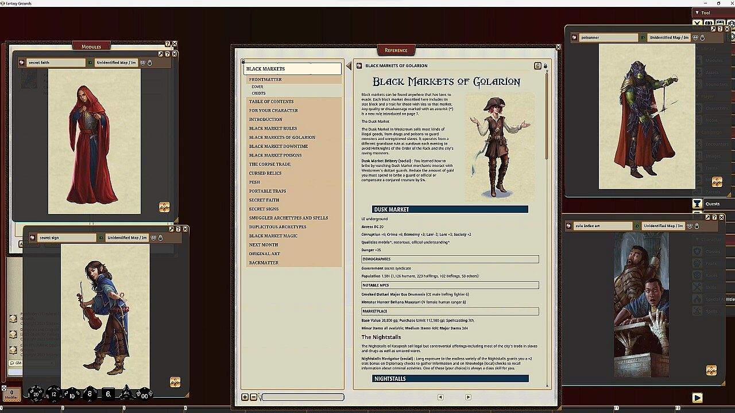Screen dimensions: 735x413
Task: Click the Black Markets page link icon
Action: [x=359, y=66]
